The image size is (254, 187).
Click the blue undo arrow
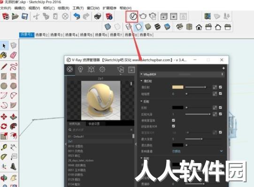(x=77, y=16)
